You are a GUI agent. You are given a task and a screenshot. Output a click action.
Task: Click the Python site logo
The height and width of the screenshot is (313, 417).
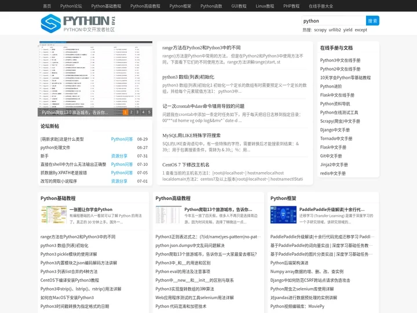point(78,23)
